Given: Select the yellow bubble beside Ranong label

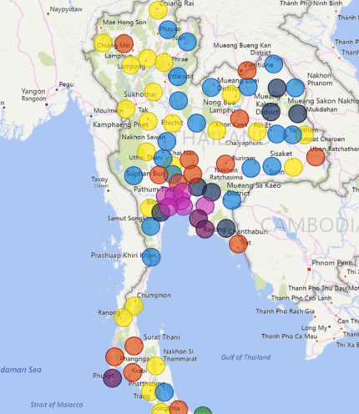Looking at the screenshot, I should 123,317.
